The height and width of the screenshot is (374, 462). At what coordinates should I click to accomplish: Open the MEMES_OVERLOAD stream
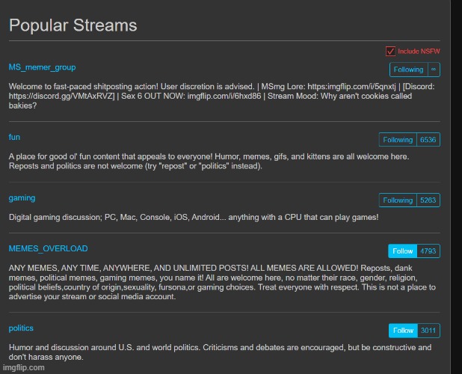pos(48,248)
